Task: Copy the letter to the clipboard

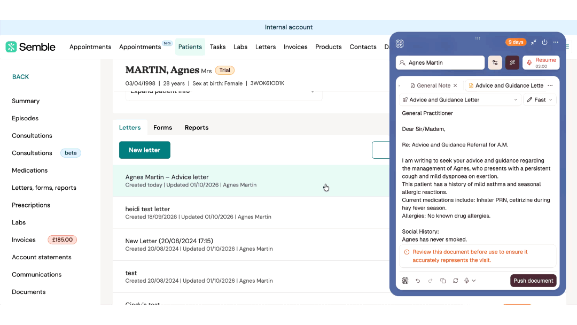Action: [x=443, y=281]
